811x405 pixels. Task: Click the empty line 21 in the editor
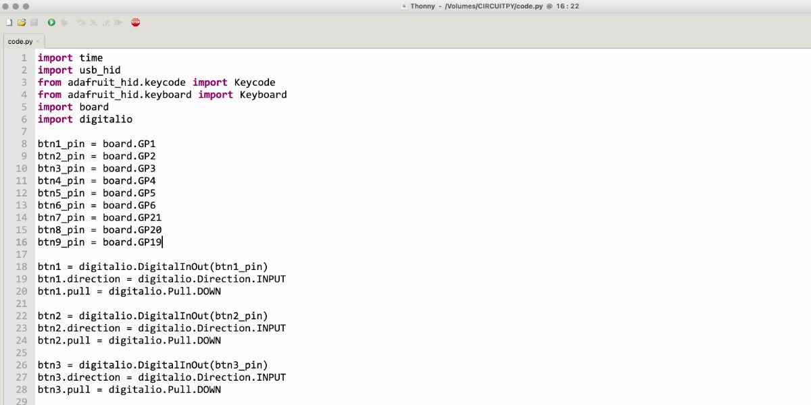coord(203,304)
